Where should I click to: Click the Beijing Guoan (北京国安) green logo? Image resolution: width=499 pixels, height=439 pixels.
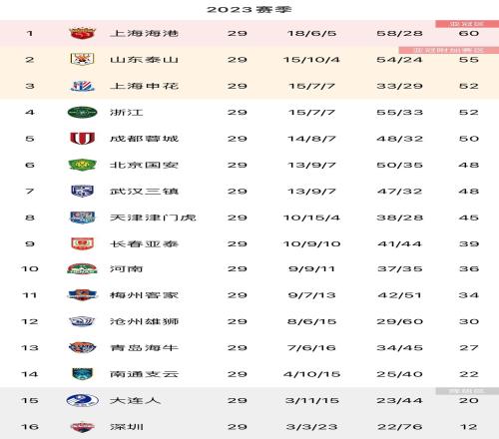(x=82, y=165)
